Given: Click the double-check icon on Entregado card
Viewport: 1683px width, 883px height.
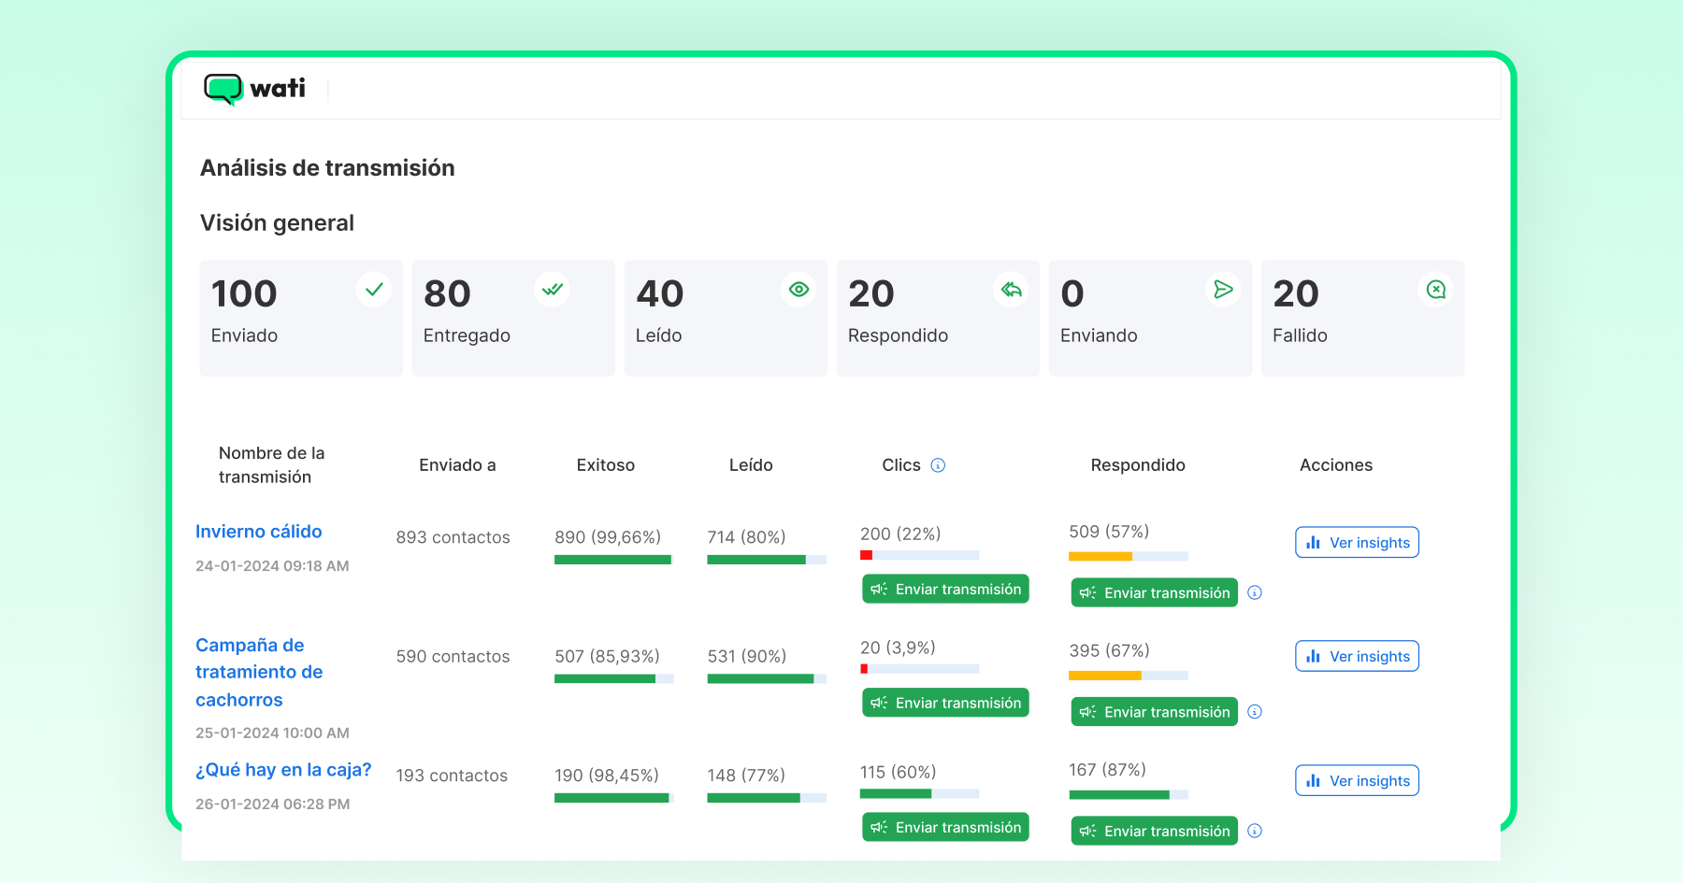Looking at the screenshot, I should tap(553, 290).
